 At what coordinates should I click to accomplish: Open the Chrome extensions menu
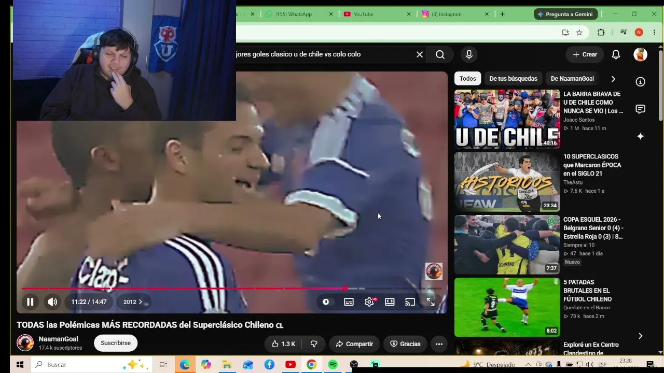tap(601, 32)
